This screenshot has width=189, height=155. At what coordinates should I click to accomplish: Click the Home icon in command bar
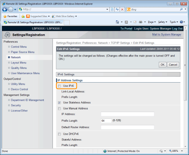(117, 22)
